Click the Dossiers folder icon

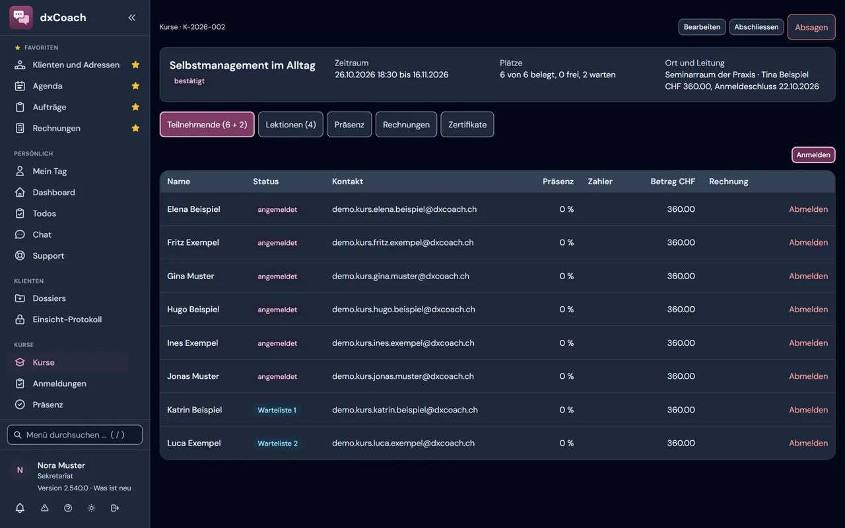click(20, 298)
